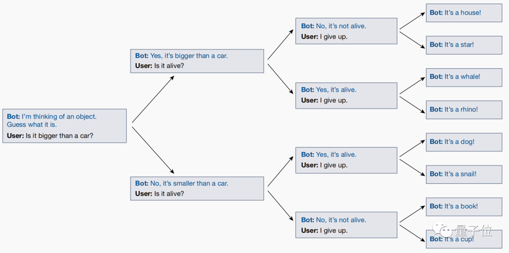Viewport: 509px width, 253px height.
Task: Select the "Yes, it's bigger than a car" box
Action: [x=197, y=61]
